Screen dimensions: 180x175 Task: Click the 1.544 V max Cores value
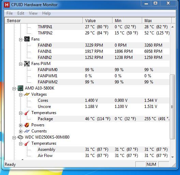point(151,100)
